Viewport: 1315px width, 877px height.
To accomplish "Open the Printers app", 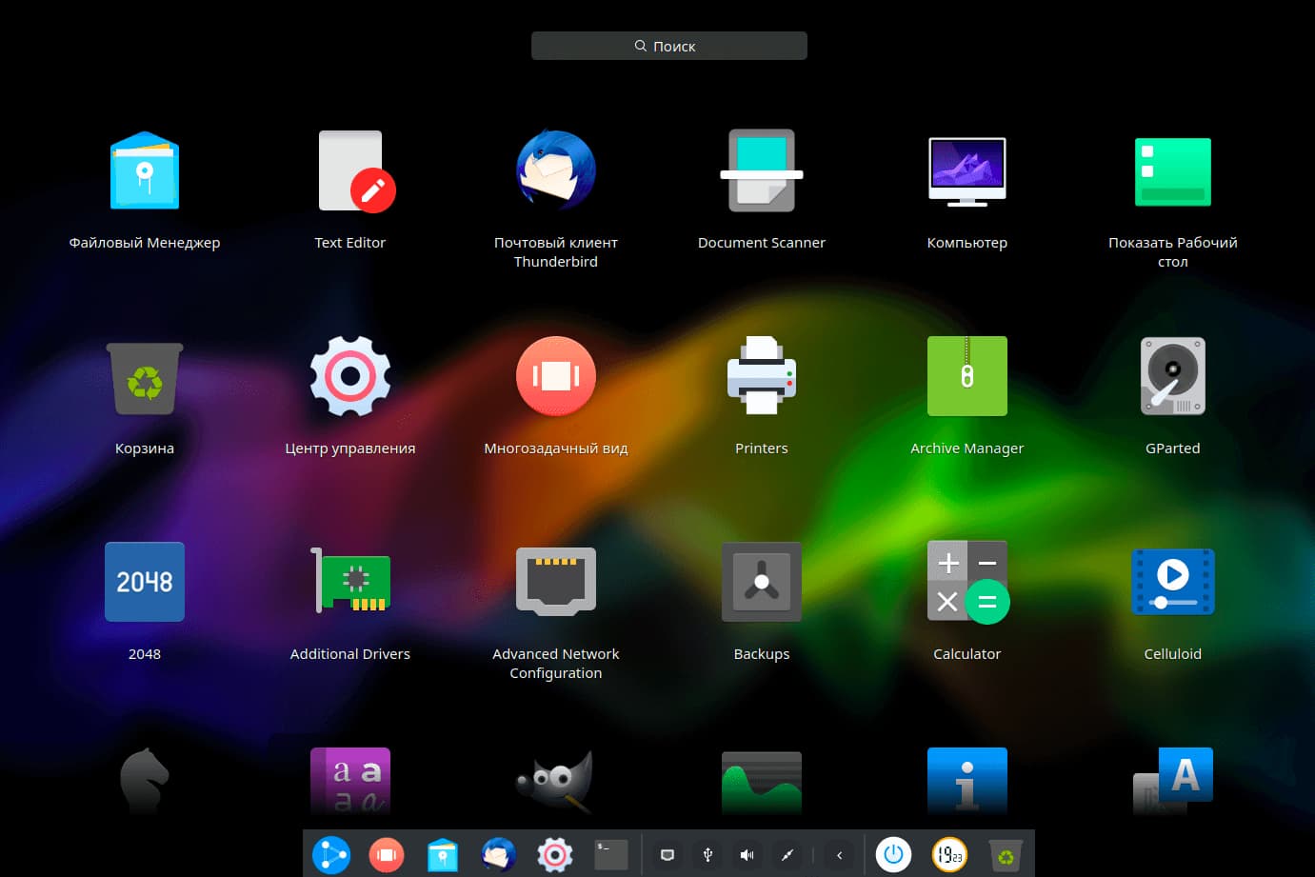I will tap(762, 375).
